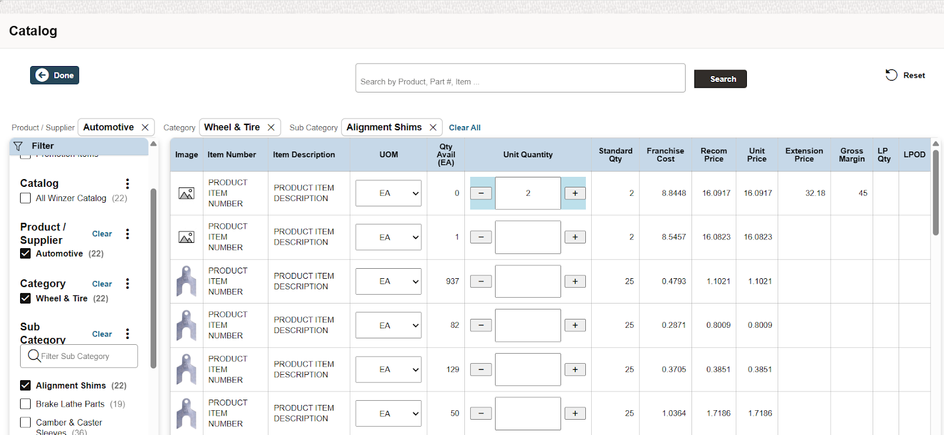This screenshot has height=435, width=944.
Task: Open the UOM dropdown in the Qty Avail 50 row
Action: 388,414
